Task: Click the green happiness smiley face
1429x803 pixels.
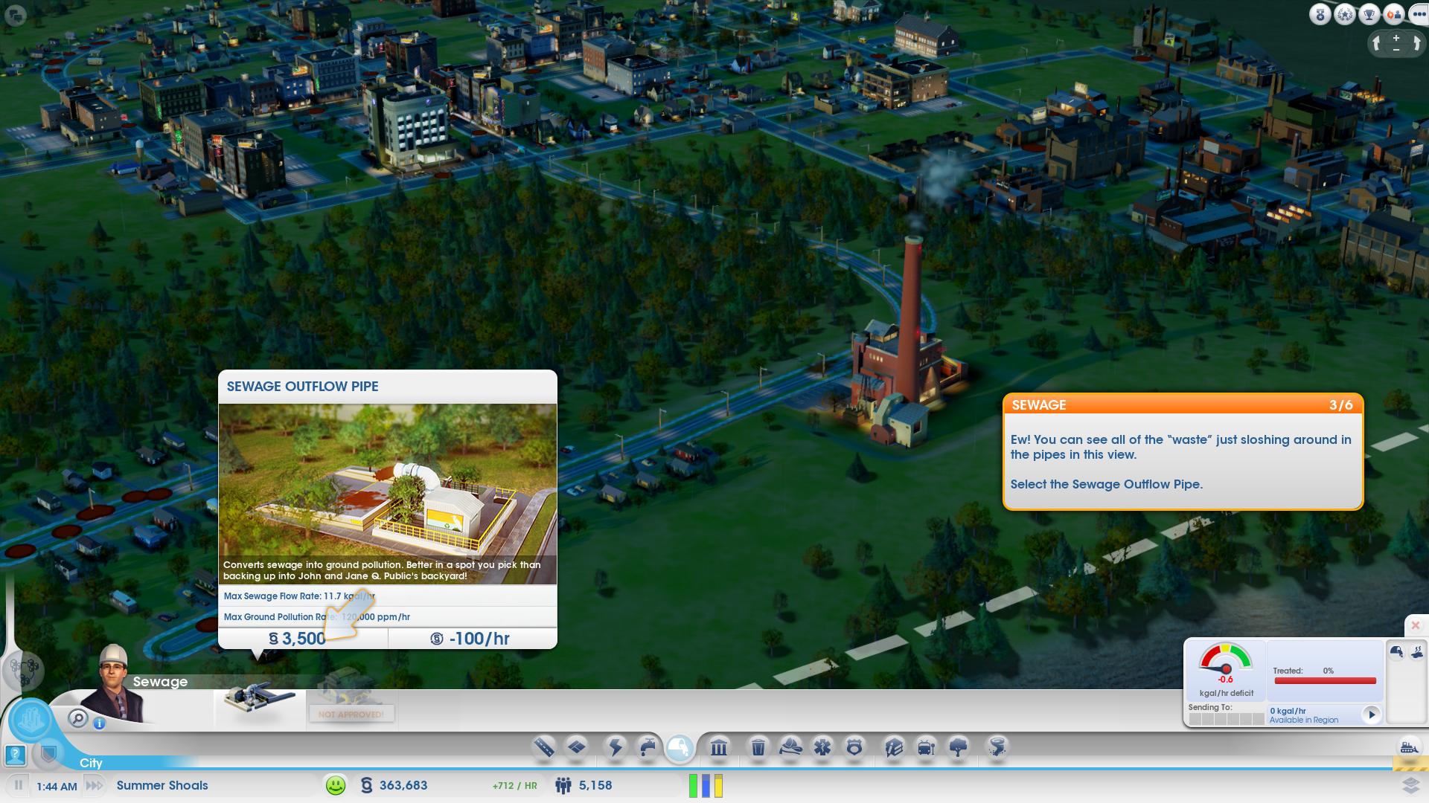Action: [336, 785]
